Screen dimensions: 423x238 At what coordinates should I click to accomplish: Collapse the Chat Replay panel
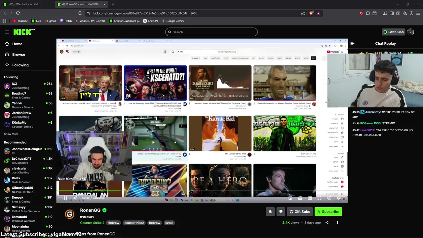click(x=352, y=44)
